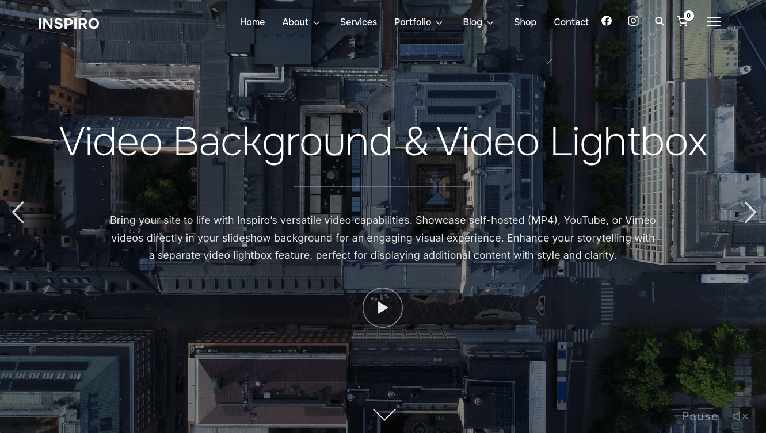Expand the About submenu chevron

click(317, 23)
